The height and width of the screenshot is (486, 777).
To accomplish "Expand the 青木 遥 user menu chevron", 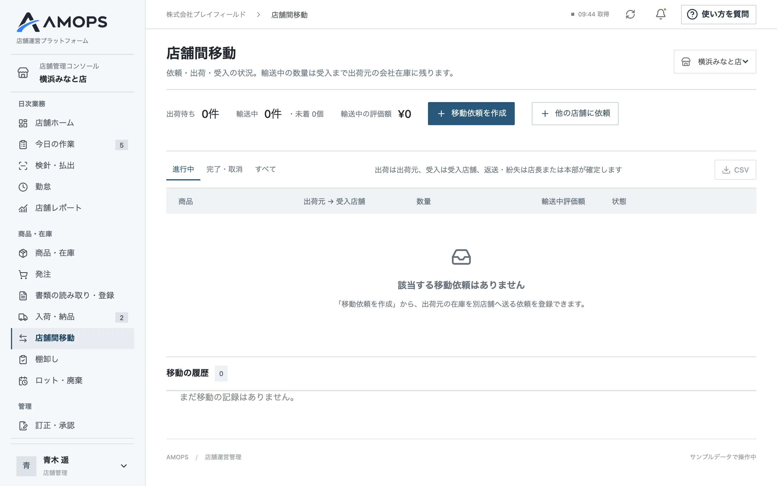I will (124, 466).
